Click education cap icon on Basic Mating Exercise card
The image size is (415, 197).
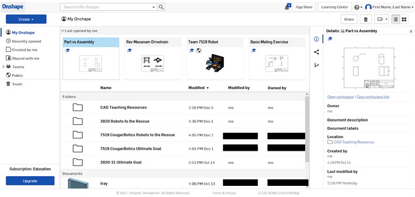(253, 50)
